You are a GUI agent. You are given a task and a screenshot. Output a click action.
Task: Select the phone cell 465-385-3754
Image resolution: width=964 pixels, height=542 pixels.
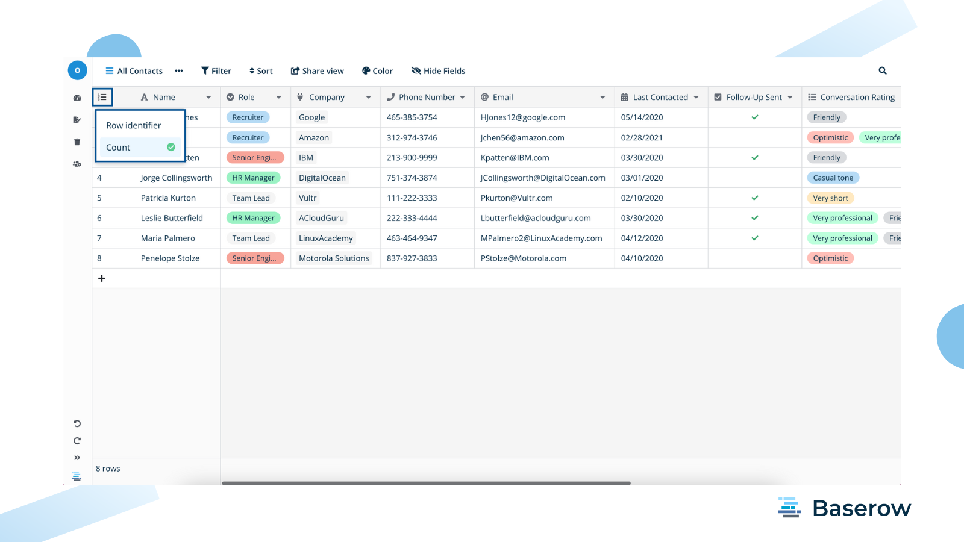click(412, 117)
